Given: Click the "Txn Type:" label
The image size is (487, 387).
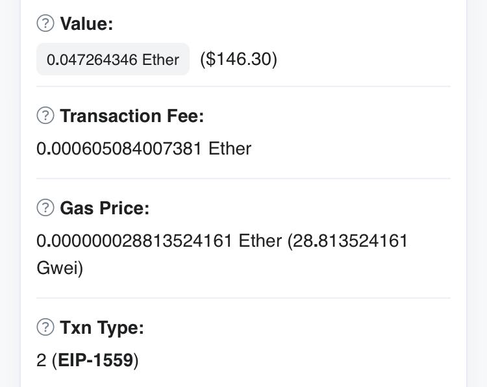Looking at the screenshot, I should [102, 328].
